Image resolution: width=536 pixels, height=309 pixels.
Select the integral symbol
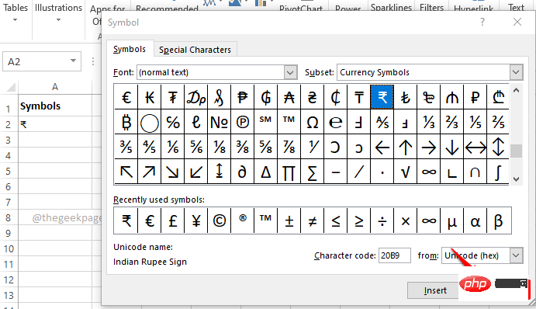(x=498, y=172)
